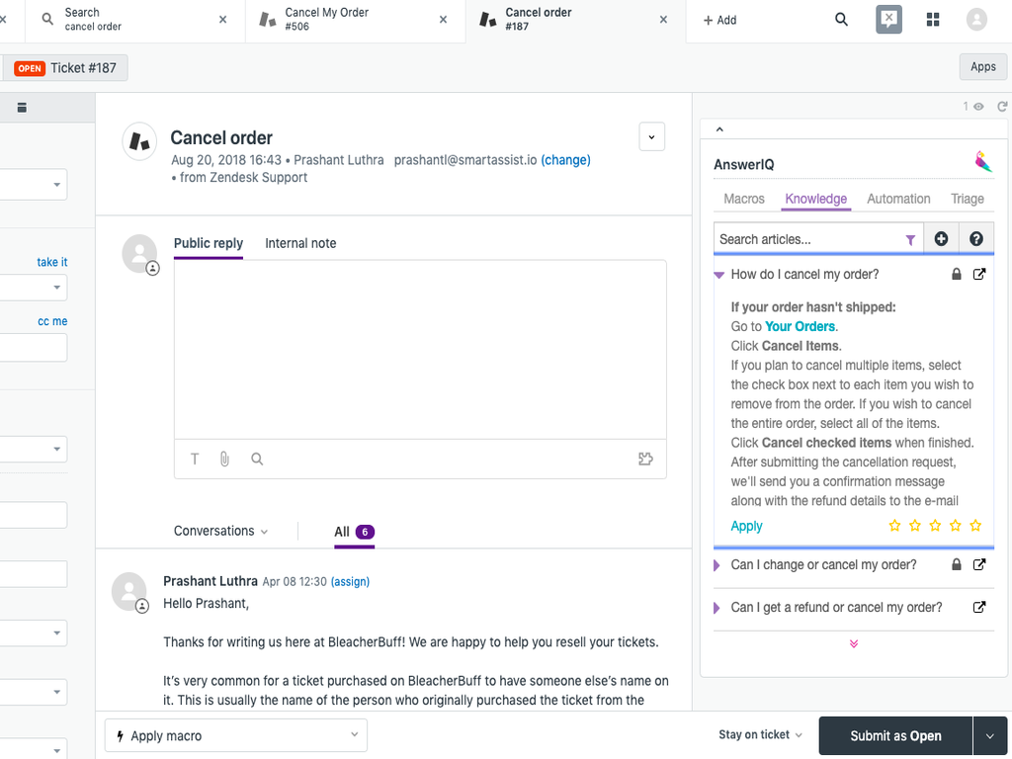Open article filter funnel icon in AnswerIQ
This screenshot has width=1012, height=759.
(x=910, y=239)
